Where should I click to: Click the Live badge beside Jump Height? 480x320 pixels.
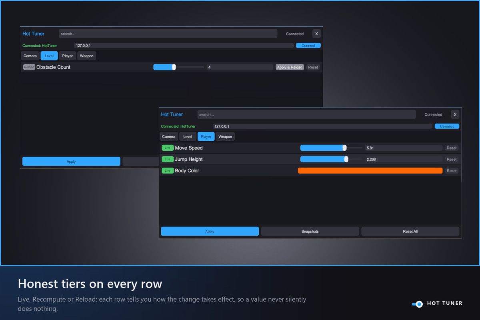point(168,159)
